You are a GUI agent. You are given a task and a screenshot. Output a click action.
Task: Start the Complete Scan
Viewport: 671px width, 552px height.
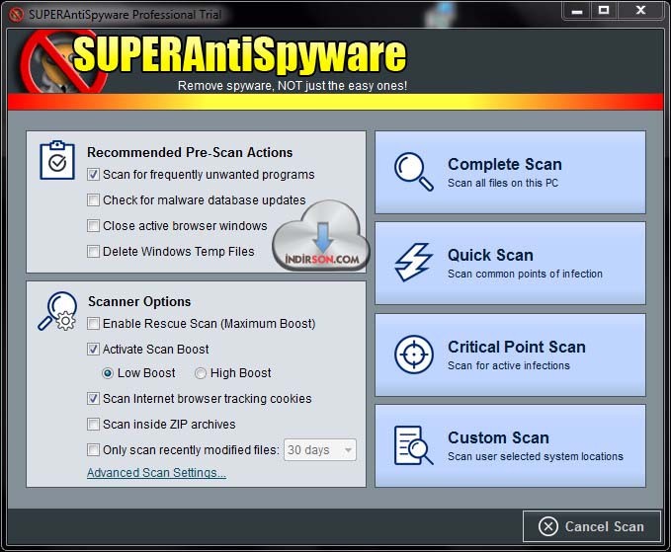510,172
